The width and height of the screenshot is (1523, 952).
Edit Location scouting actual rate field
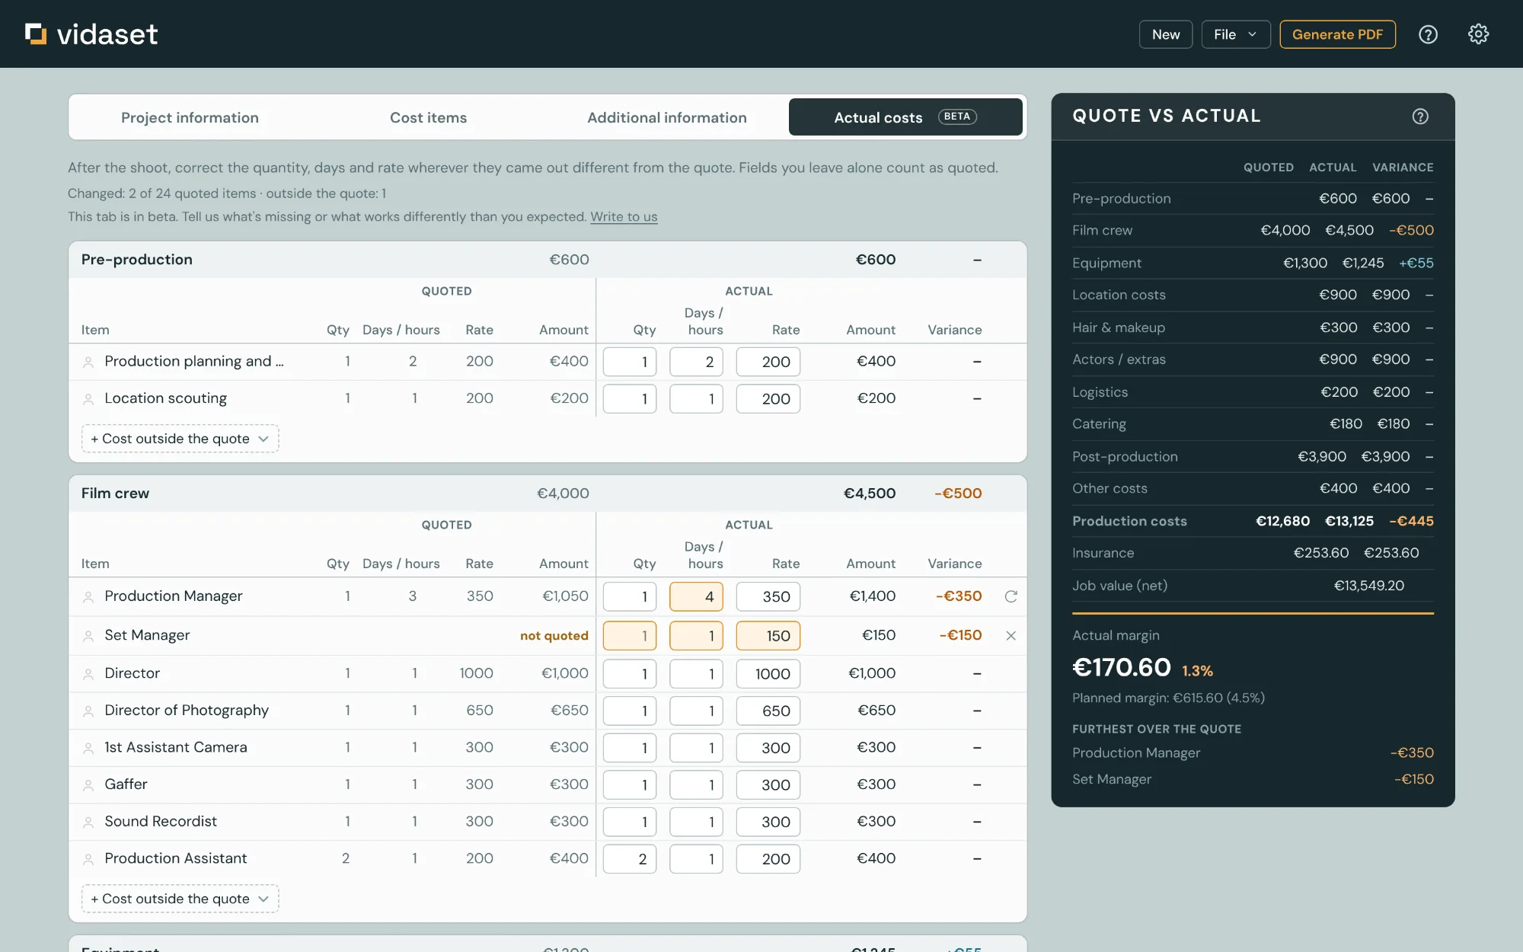click(x=768, y=398)
